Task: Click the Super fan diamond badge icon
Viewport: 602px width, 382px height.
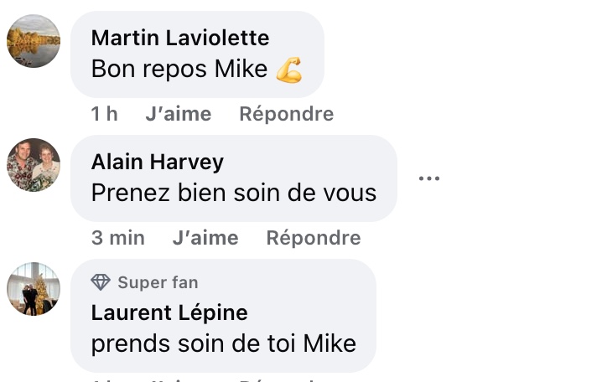Action: pos(101,282)
